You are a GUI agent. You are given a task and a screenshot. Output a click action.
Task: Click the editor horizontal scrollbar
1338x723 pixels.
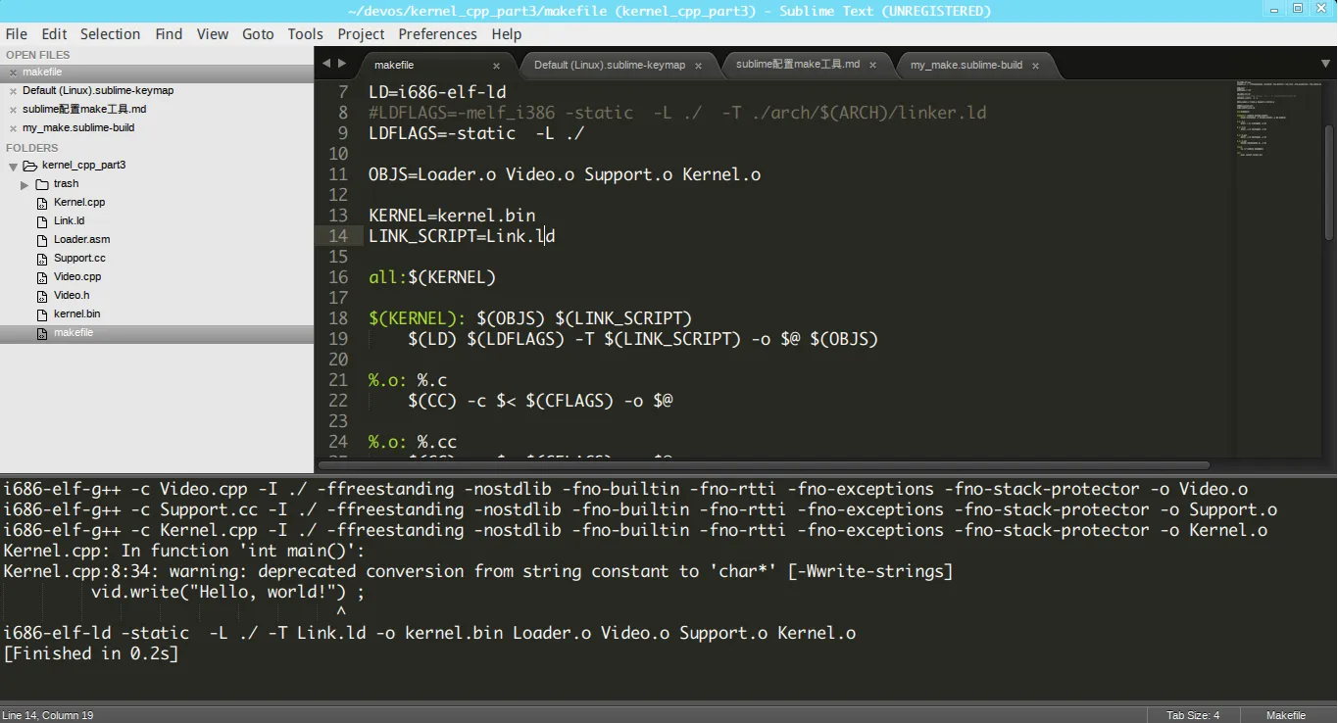[x=765, y=465]
